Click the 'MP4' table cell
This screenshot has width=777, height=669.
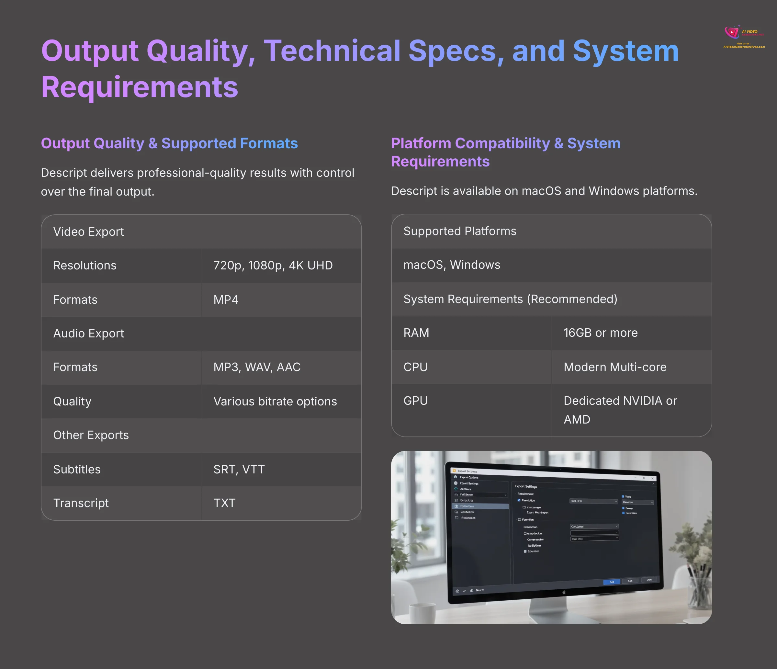[x=282, y=300]
